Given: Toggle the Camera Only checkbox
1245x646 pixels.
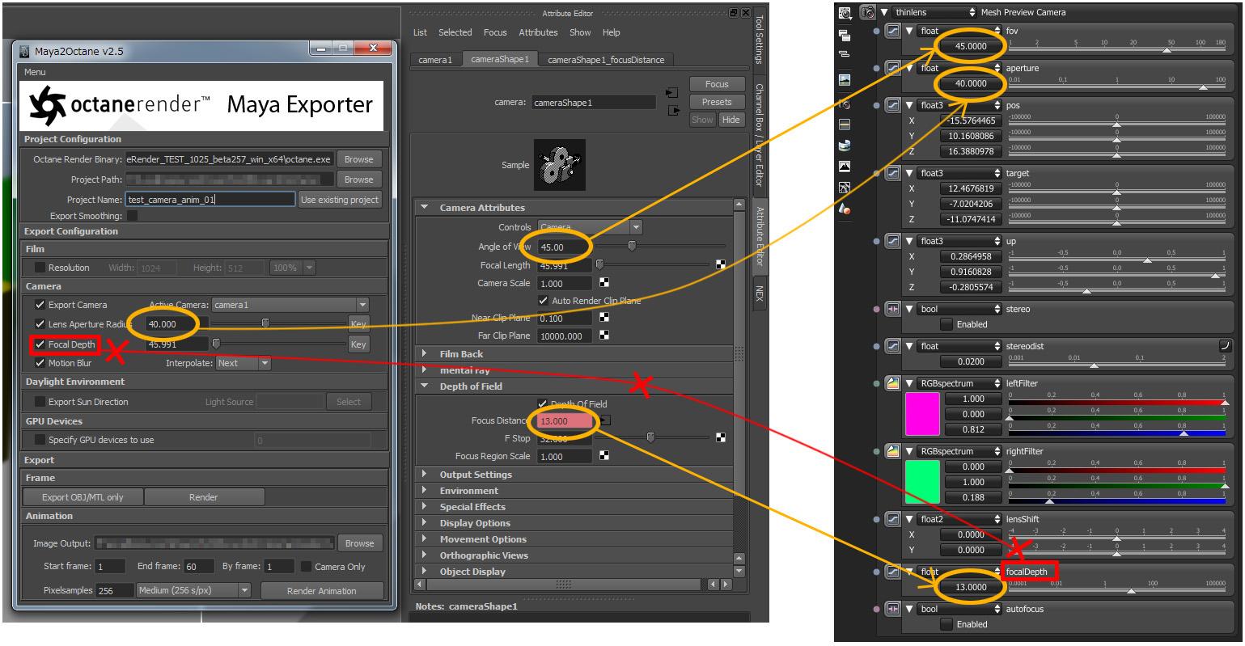Looking at the screenshot, I should 306,567.
